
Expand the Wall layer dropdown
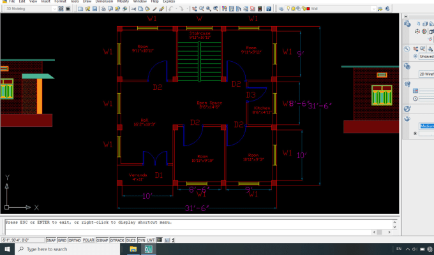(373, 9)
